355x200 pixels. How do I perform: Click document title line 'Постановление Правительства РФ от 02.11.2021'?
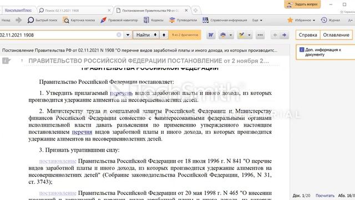(140, 51)
